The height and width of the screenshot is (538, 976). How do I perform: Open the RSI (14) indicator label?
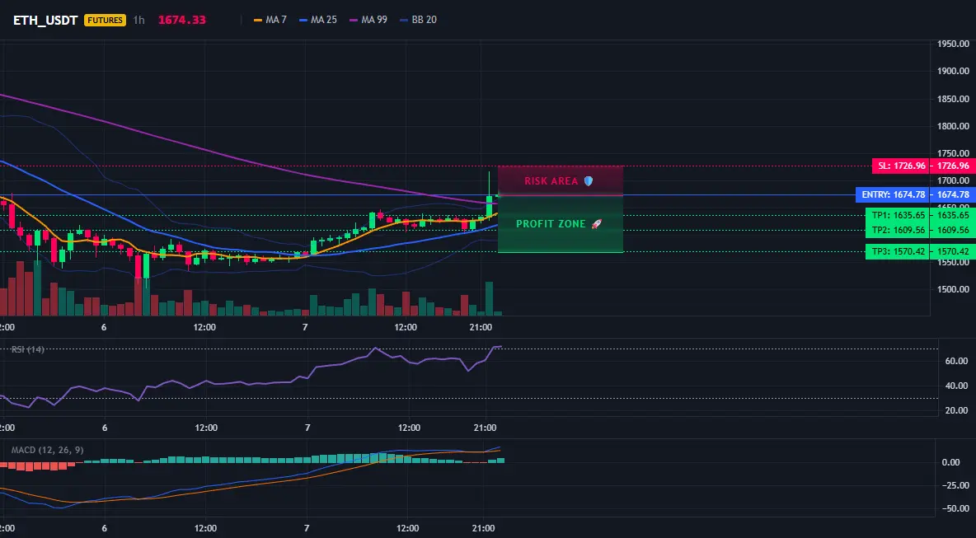(28, 349)
